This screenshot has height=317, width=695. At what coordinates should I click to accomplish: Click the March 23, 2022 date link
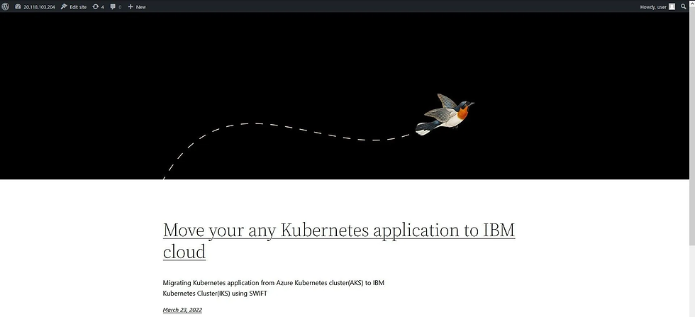182,310
